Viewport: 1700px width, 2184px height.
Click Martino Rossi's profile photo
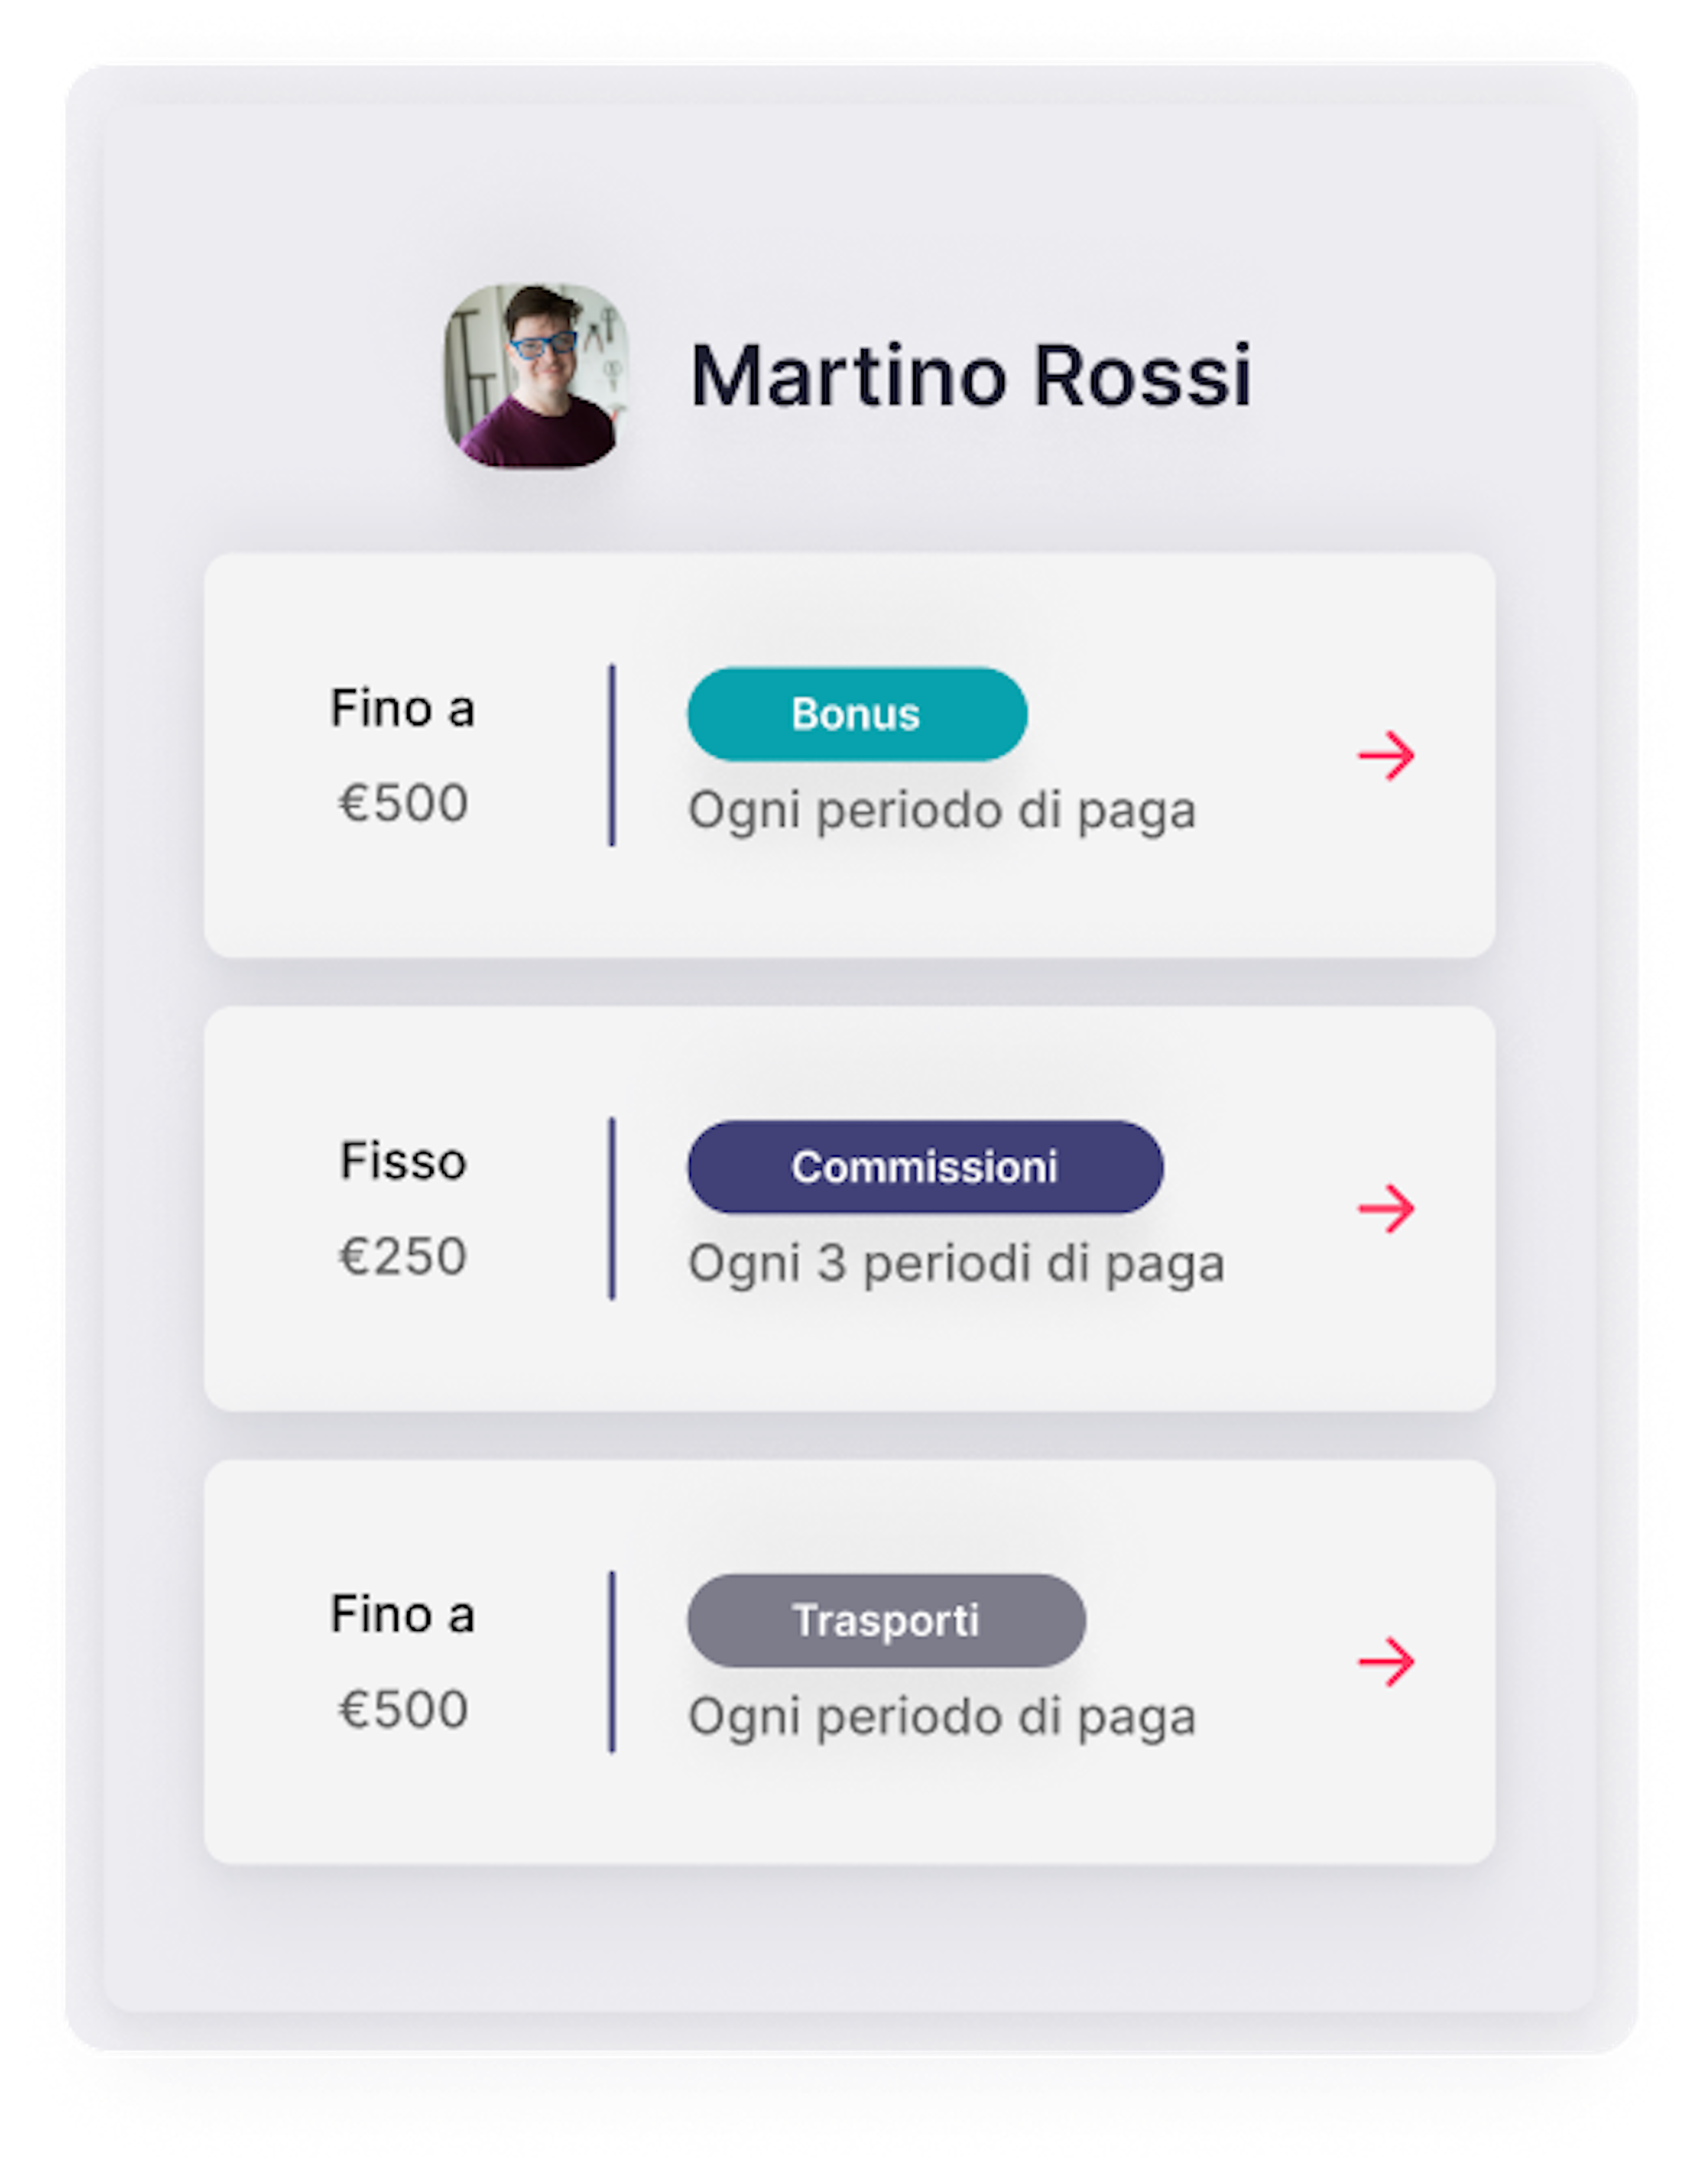tap(536, 375)
